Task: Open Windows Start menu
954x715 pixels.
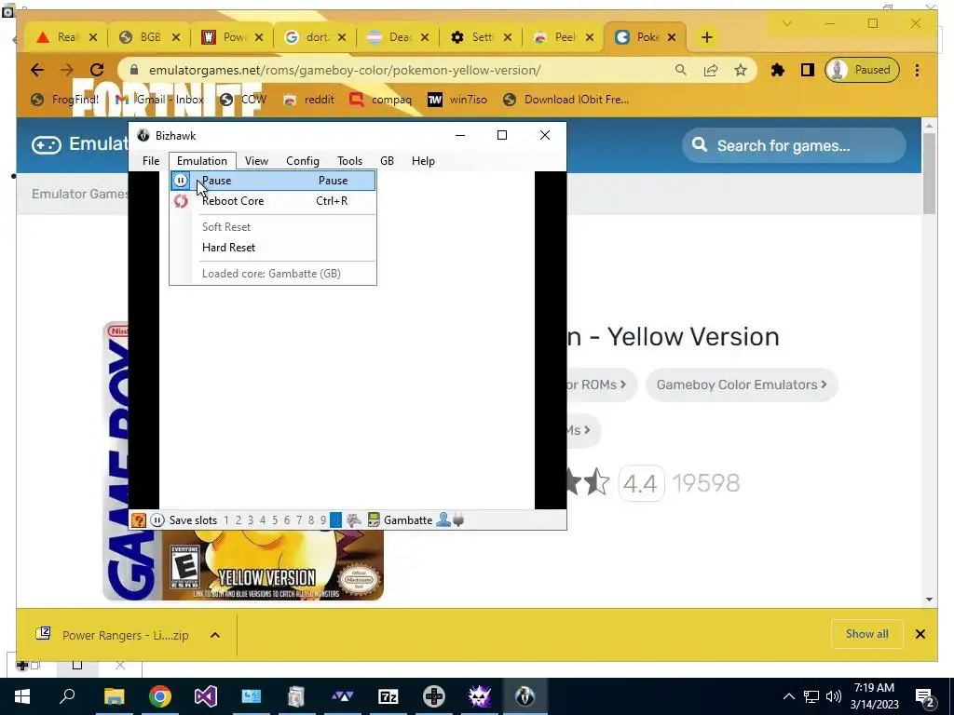Action: point(22,696)
